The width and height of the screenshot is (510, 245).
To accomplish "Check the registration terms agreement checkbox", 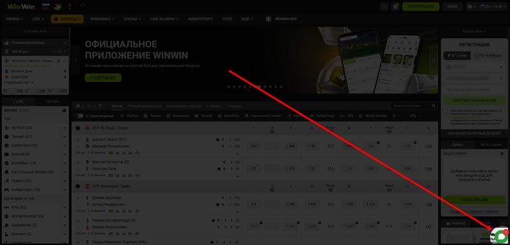I will point(446,111).
